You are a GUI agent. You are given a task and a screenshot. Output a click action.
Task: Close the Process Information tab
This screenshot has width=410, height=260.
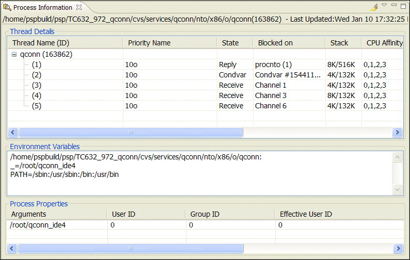(78, 7)
